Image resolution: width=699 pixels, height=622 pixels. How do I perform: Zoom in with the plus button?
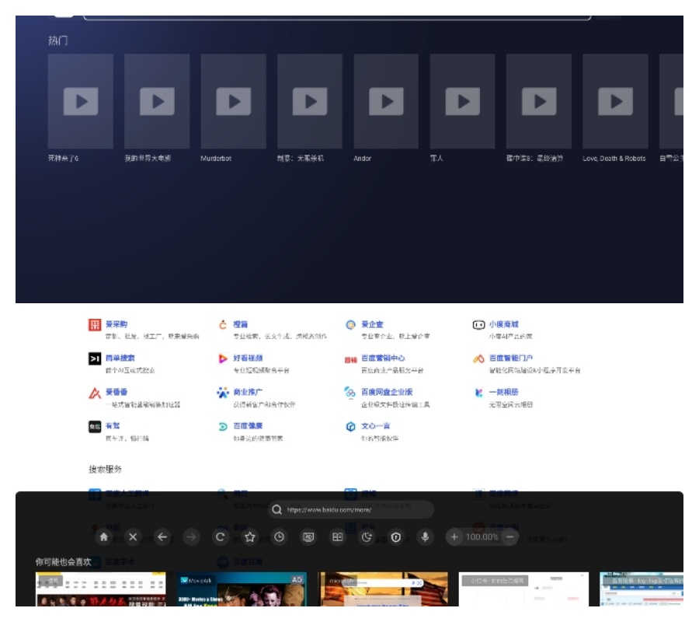[x=454, y=536]
